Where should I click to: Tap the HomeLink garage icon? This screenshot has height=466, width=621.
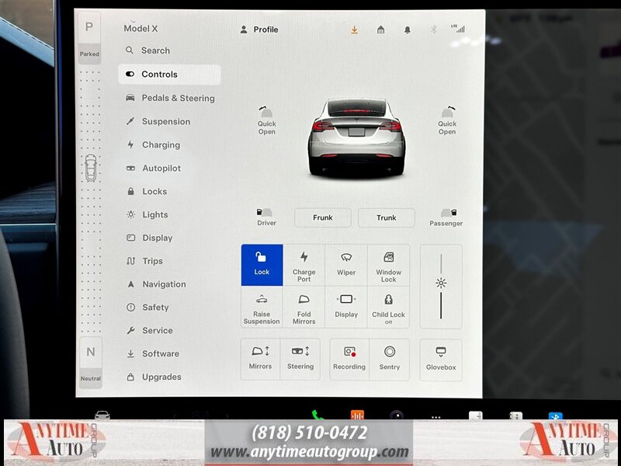[x=380, y=30]
